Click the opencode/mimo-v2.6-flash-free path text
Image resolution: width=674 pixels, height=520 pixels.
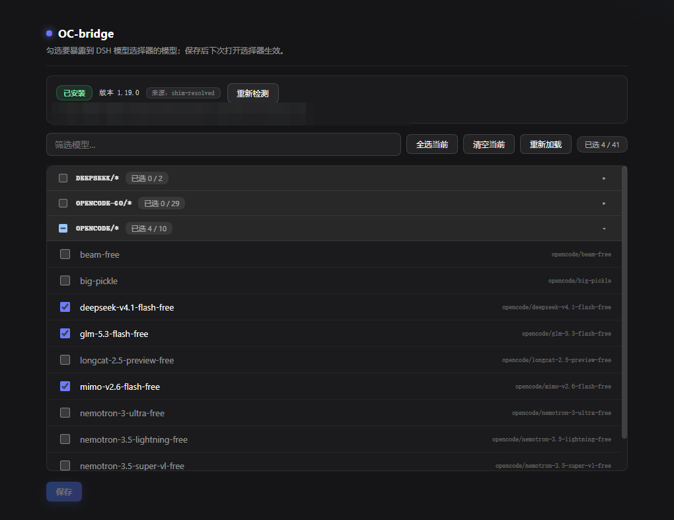tap(563, 387)
